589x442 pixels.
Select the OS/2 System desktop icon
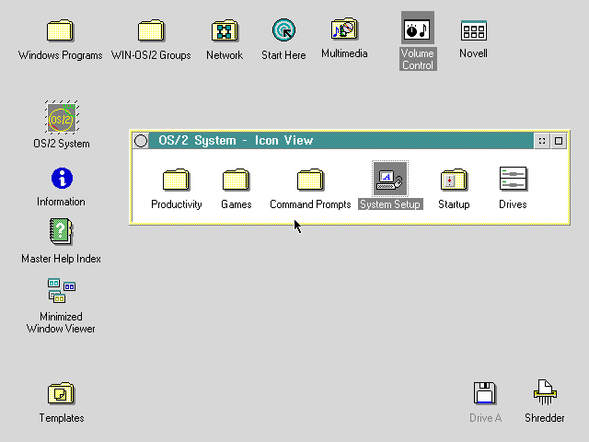(62, 117)
